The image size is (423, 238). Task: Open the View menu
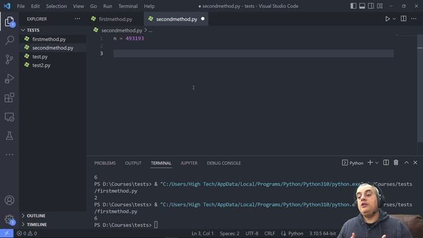(x=78, y=6)
